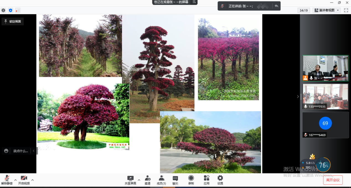Click the blue security shield icon

(11, 10)
